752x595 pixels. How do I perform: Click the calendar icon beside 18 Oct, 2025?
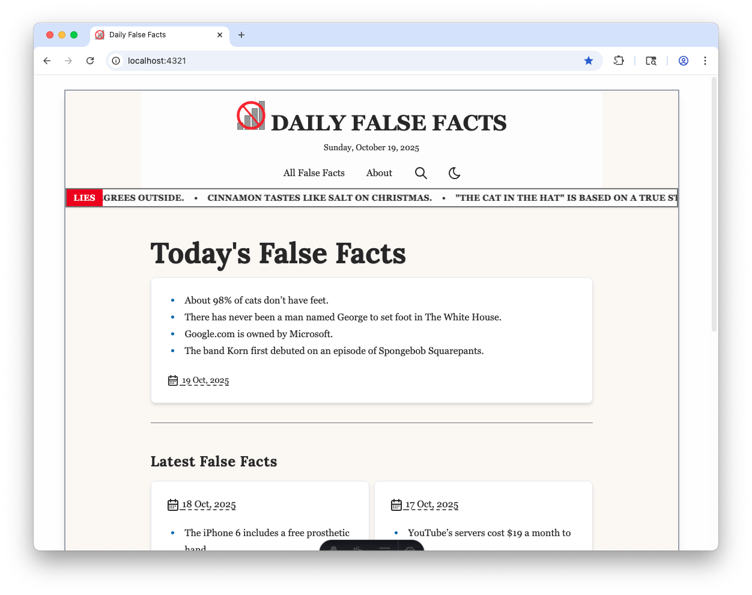(173, 504)
